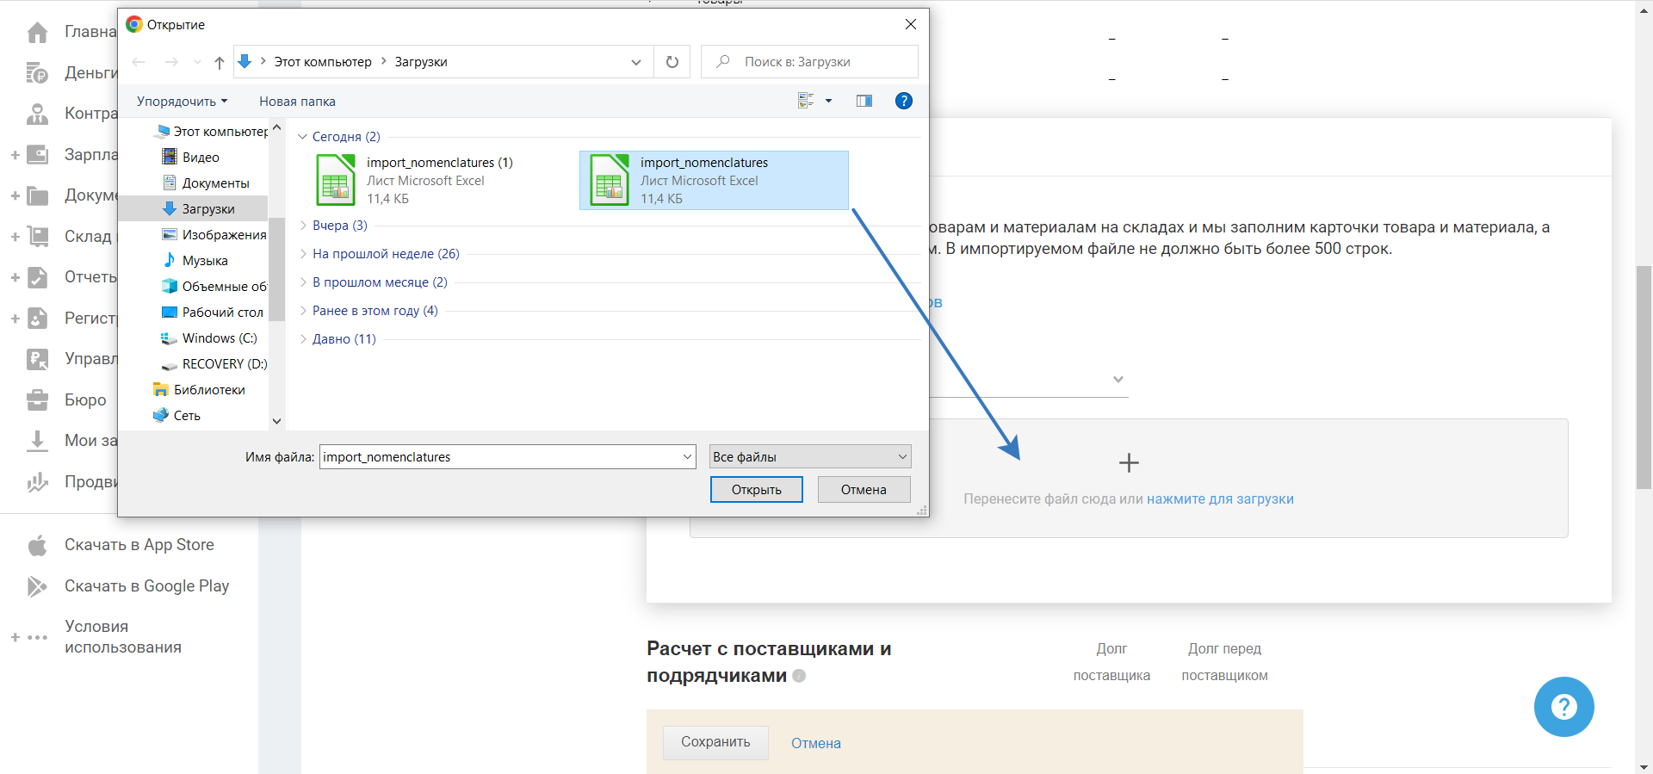Click the web page vertical scrollbar
The width and height of the screenshot is (1653, 774).
coord(1644,378)
